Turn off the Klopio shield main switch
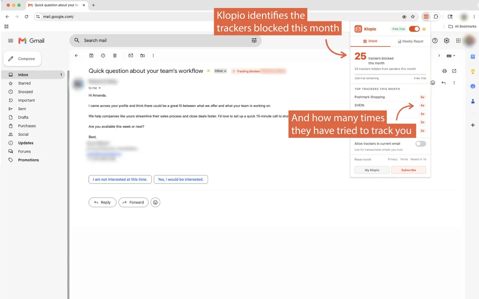 point(414,29)
